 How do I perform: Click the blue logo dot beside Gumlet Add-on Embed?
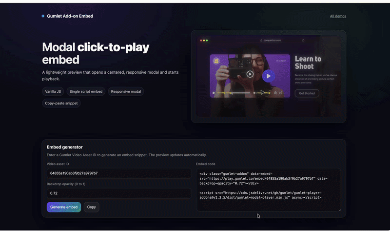coord(43,16)
